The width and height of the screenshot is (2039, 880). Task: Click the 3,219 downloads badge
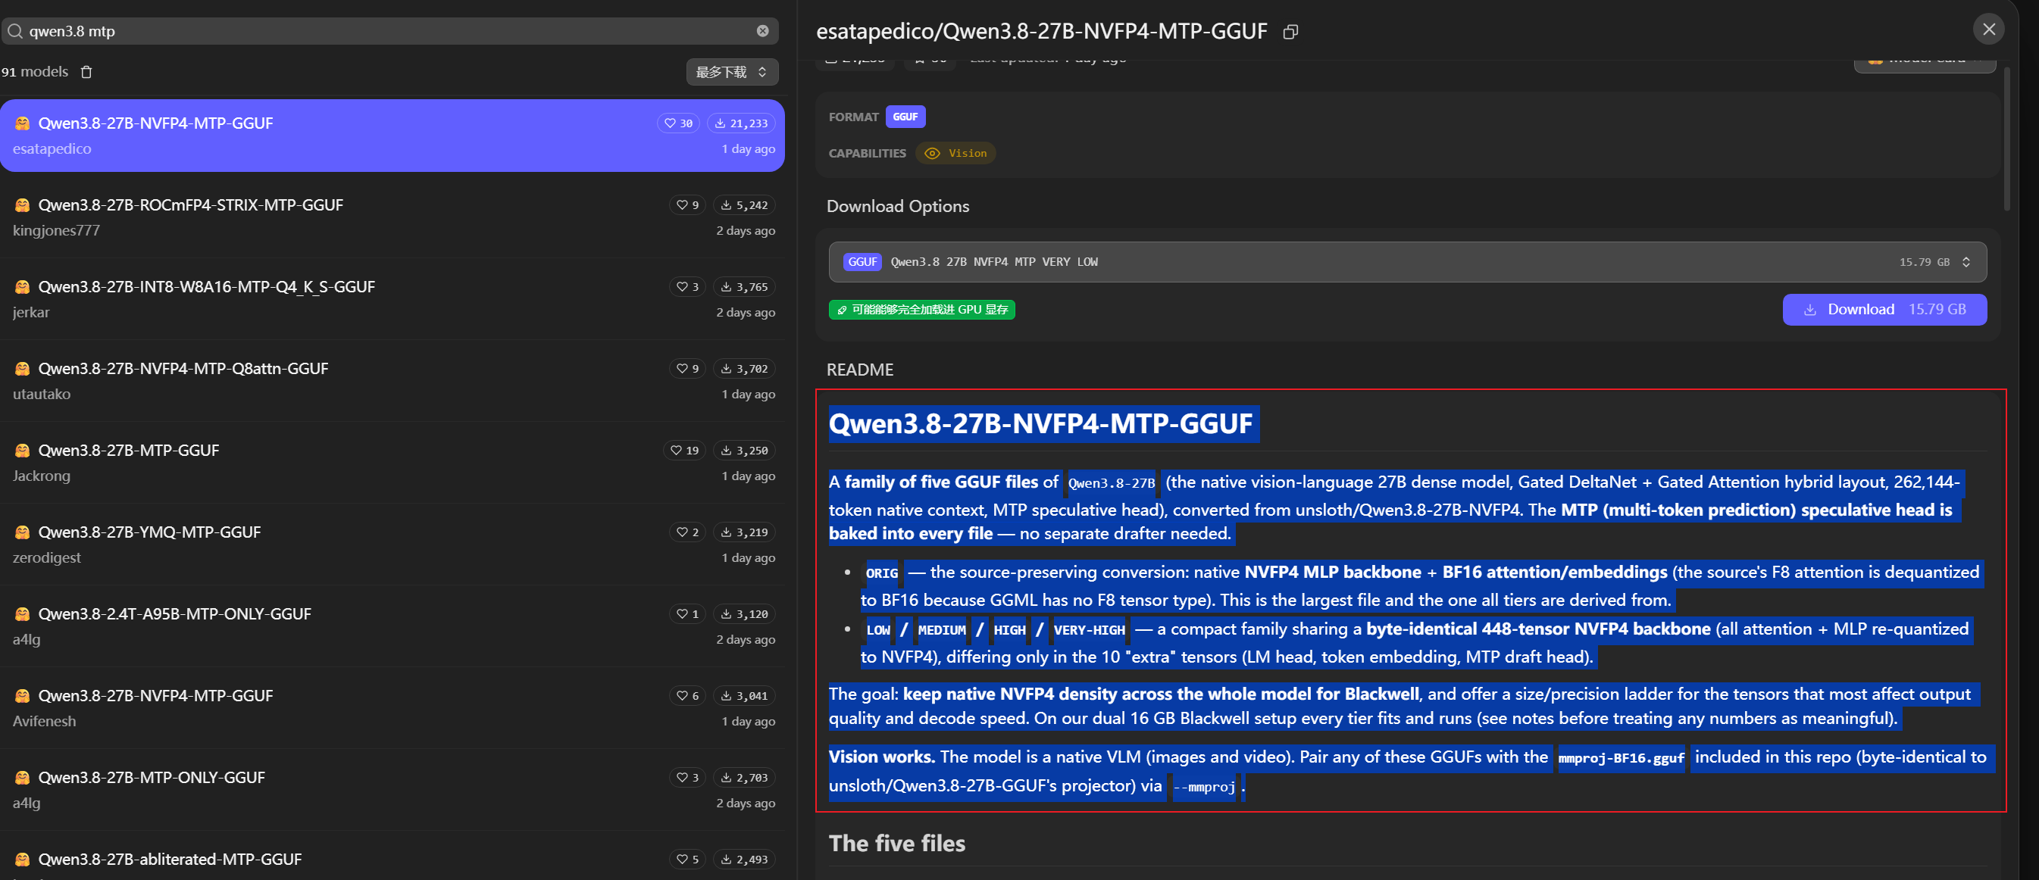[x=744, y=532]
